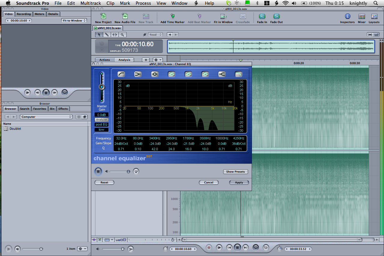Open the Inspectors panel icon
Viewport: 384px width, 256px height.
[347, 16]
